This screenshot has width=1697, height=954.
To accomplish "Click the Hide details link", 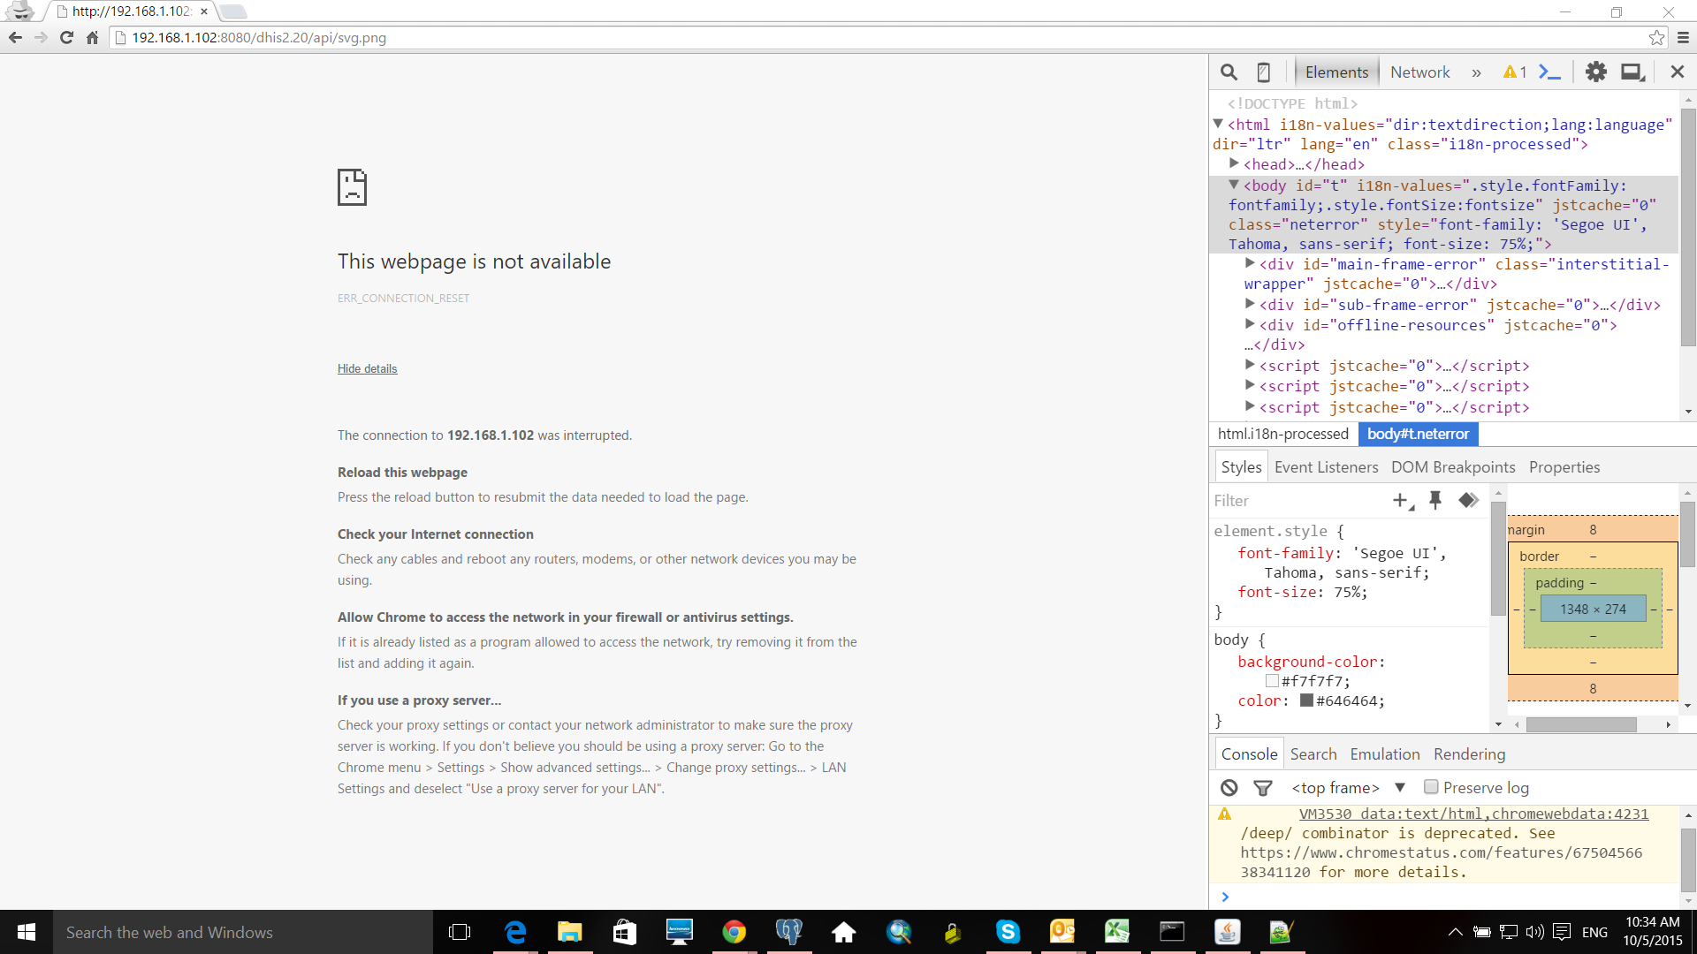I will (367, 369).
